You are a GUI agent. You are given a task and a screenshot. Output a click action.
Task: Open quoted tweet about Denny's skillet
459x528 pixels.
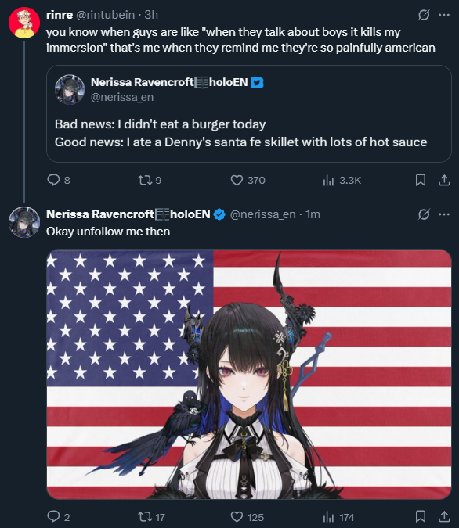[x=249, y=114]
